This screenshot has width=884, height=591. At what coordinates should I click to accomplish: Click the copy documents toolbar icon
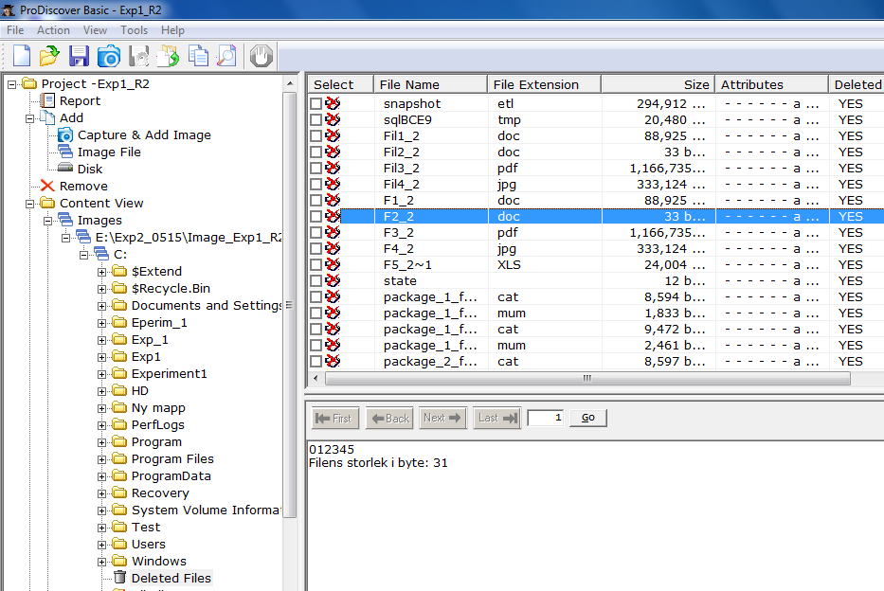click(x=198, y=56)
